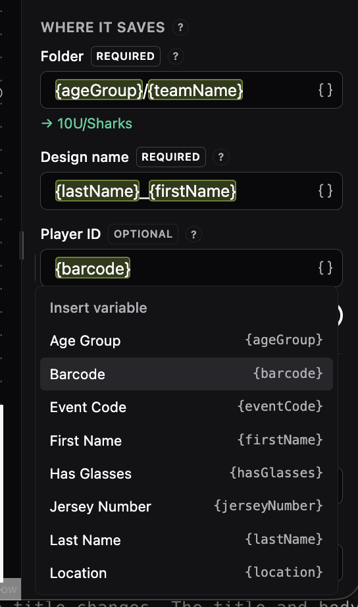The image size is (358, 607).
Task: Insert variable braces icon in Player ID field
Action: click(325, 268)
